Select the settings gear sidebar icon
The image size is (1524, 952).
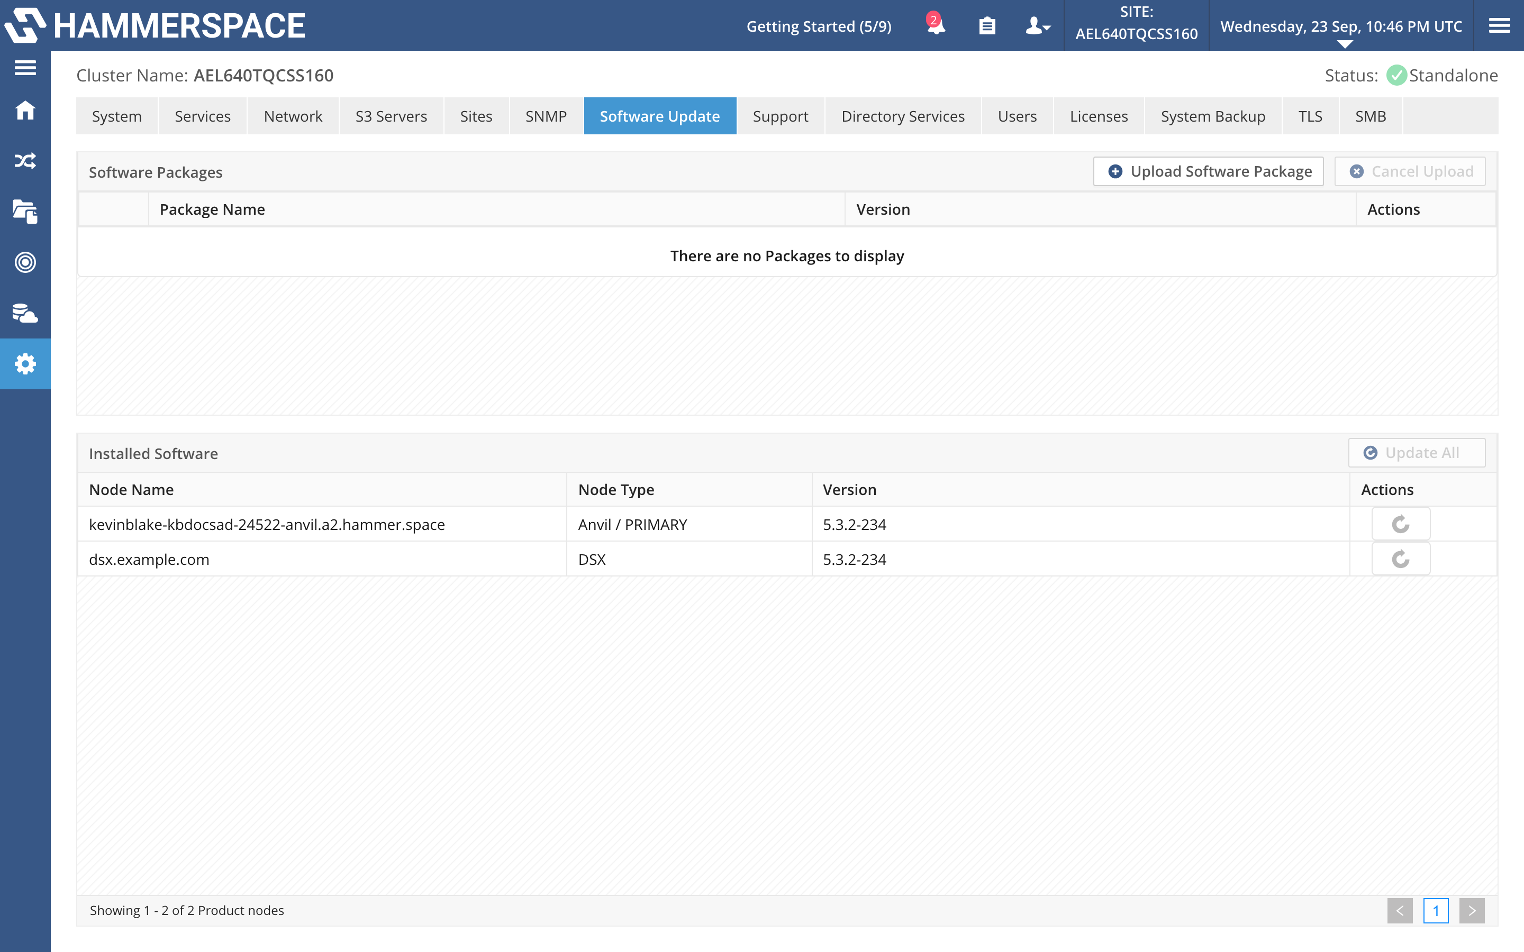tap(25, 364)
